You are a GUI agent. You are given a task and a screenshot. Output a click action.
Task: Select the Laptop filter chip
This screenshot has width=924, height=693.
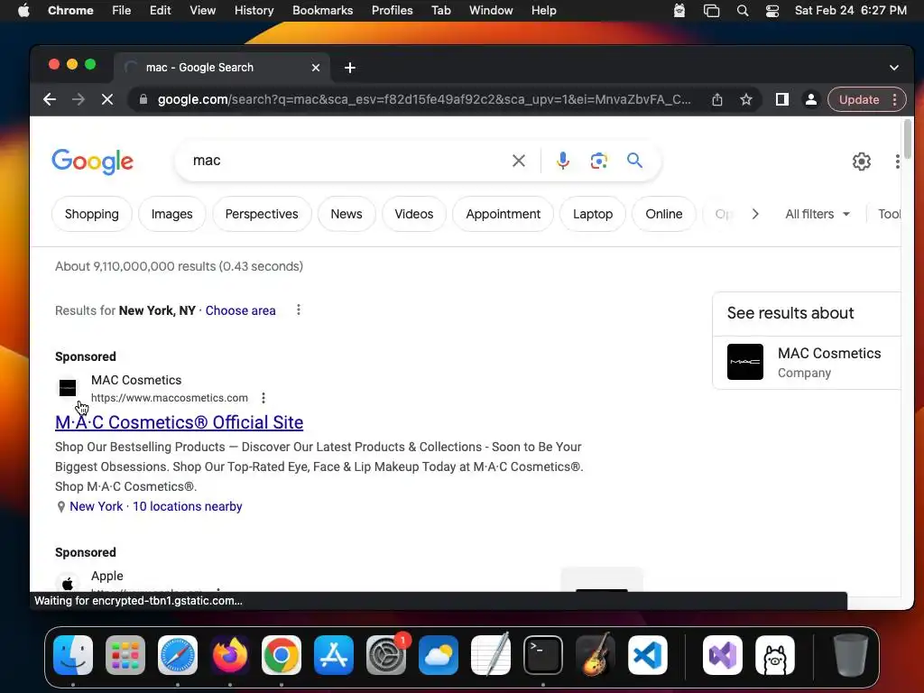(x=593, y=214)
